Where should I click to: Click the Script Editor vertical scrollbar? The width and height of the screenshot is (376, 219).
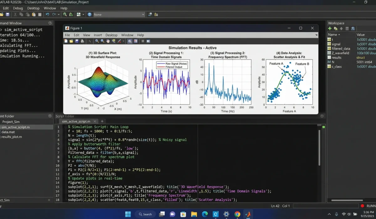coord(319,148)
